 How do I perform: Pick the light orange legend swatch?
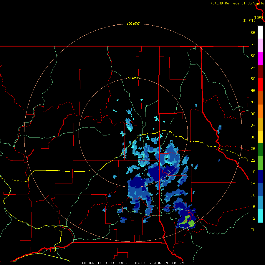point(260,111)
